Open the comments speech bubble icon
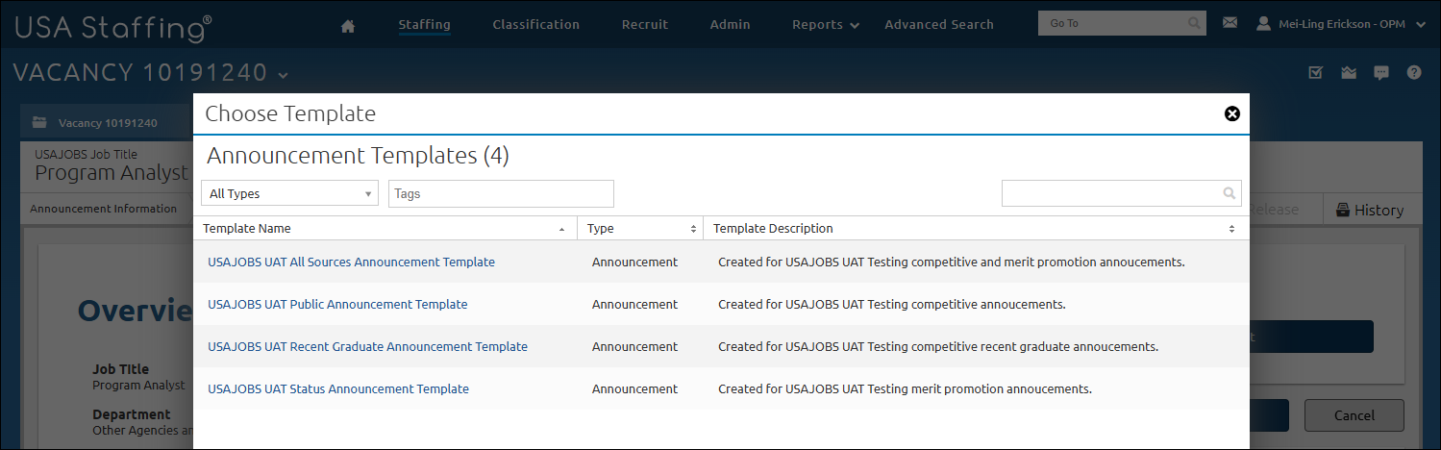 click(1381, 72)
